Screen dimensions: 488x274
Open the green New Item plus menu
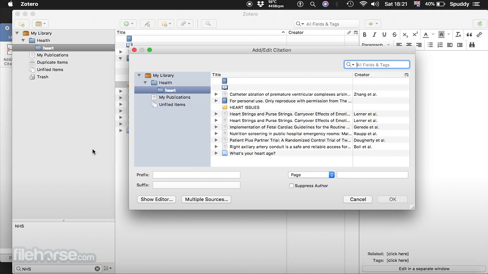(x=128, y=24)
